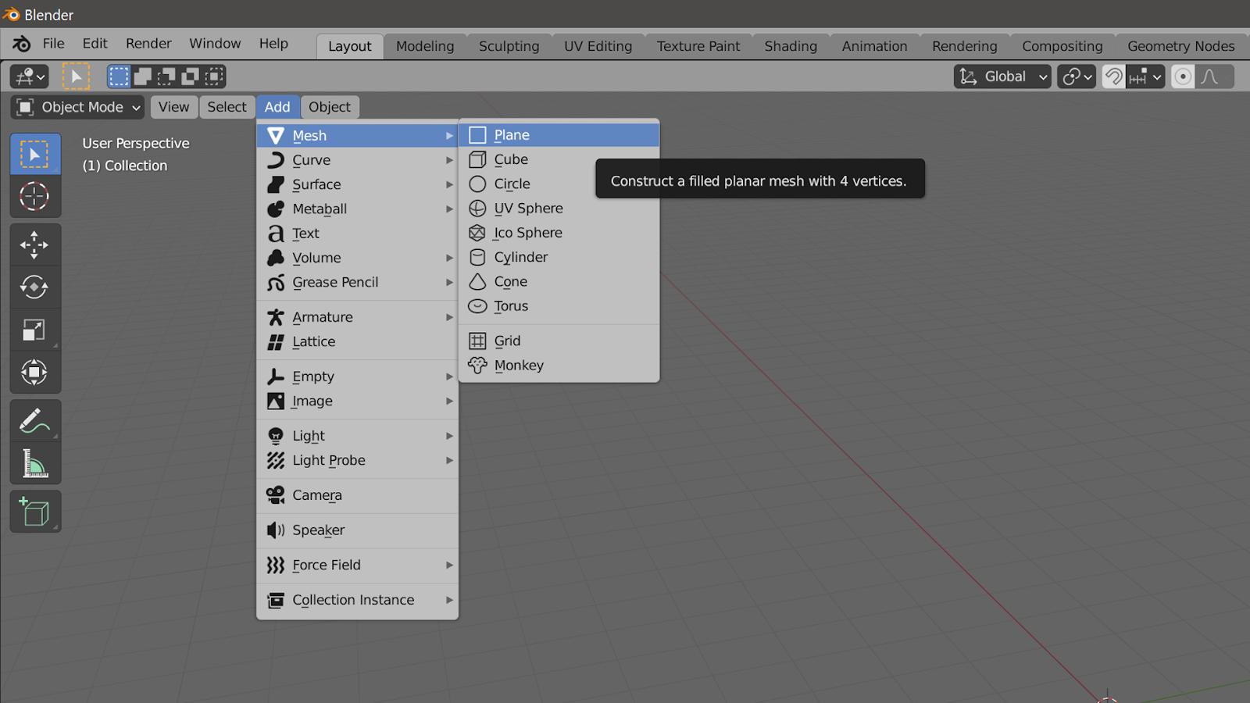Open the View menu in viewport header
The height and width of the screenshot is (703, 1250).
173,107
